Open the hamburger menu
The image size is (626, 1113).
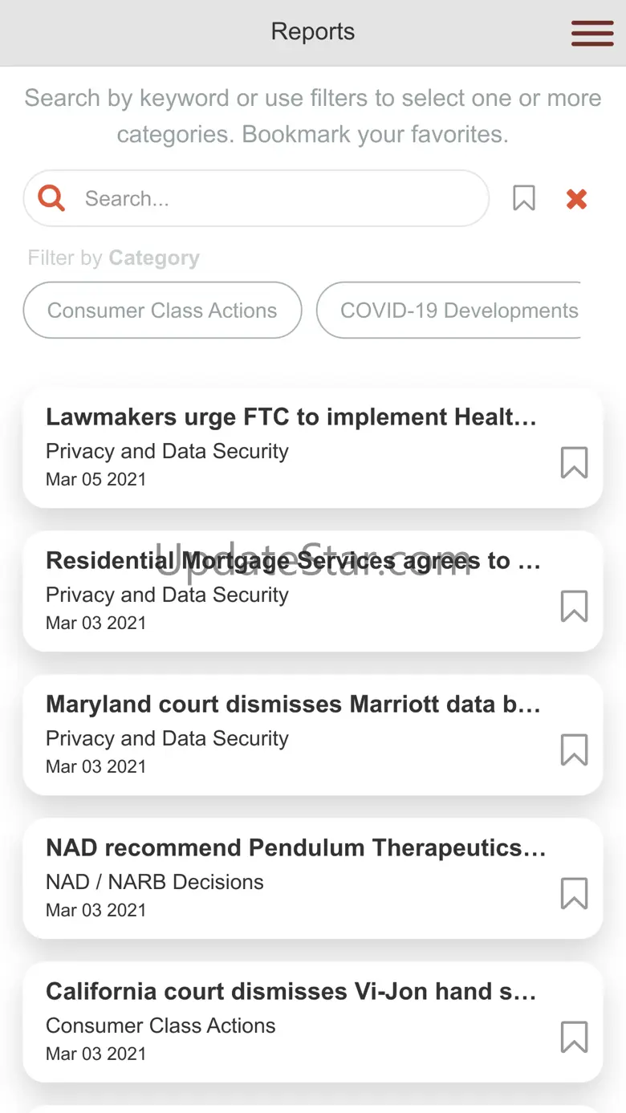coord(592,33)
